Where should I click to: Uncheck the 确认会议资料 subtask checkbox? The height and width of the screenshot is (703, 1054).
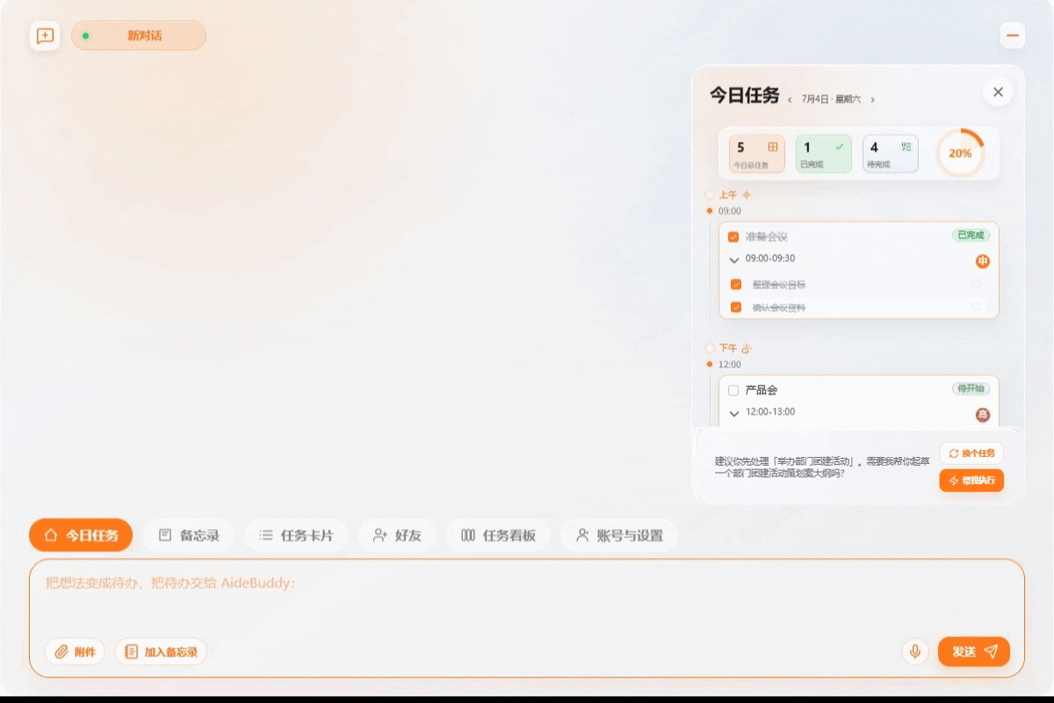[x=736, y=308]
